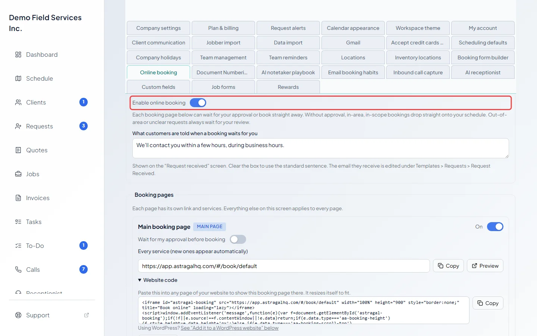The width and height of the screenshot is (537, 336).
Task: Open Client communication tab
Action: (158, 43)
